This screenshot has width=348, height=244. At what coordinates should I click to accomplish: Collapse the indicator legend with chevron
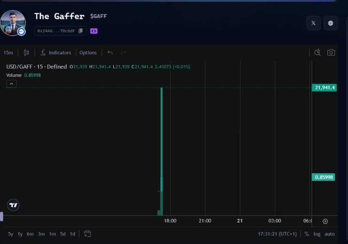point(12,84)
